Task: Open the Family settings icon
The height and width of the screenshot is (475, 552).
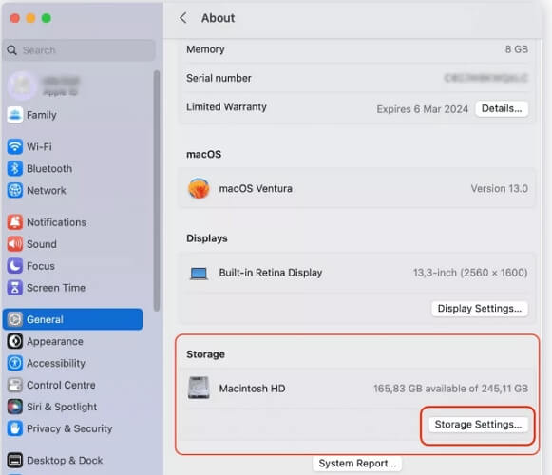Action: pos(15,115)
